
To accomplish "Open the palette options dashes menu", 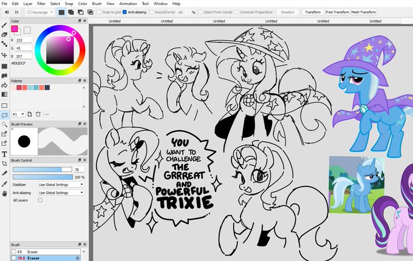I will pyautogui.click(x=47, y=114).
